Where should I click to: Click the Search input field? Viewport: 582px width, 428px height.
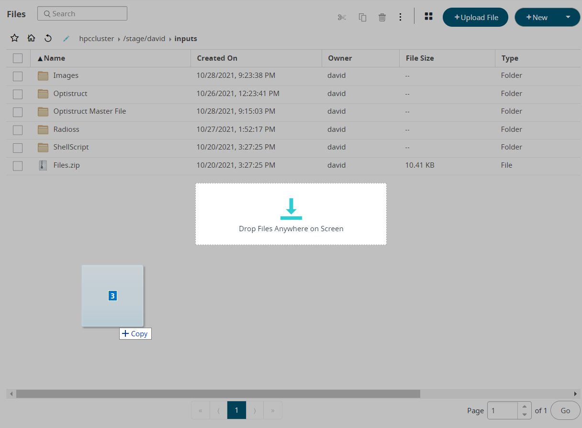coord(82,13)
